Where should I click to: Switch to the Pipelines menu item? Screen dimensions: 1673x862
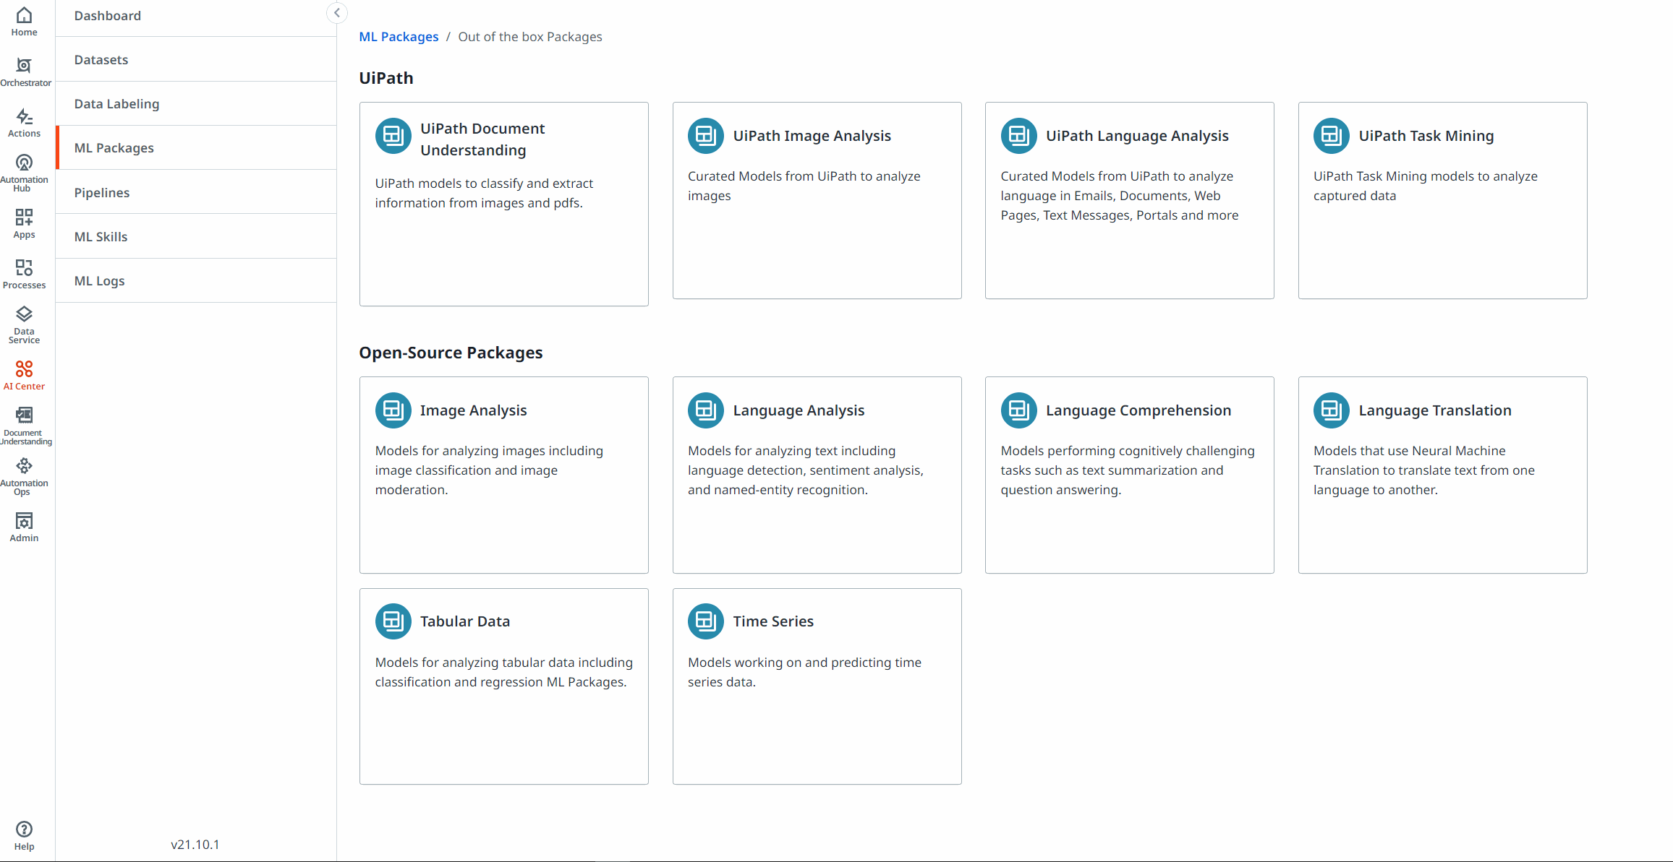tap(102, 192)
